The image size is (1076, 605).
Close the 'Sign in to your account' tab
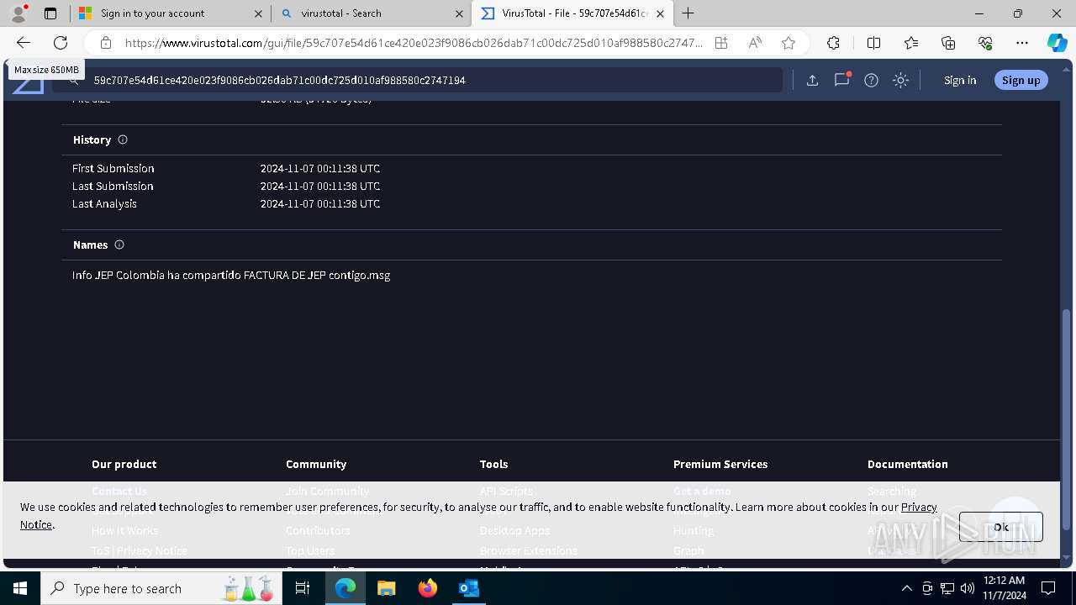point(258,13)
